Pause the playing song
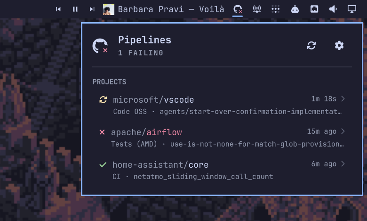This screenshot has width=367, height=221. 75,9
